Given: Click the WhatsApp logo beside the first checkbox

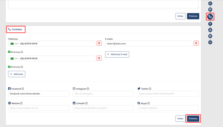Looking at the screenshot, I should [x=22, y=52].
